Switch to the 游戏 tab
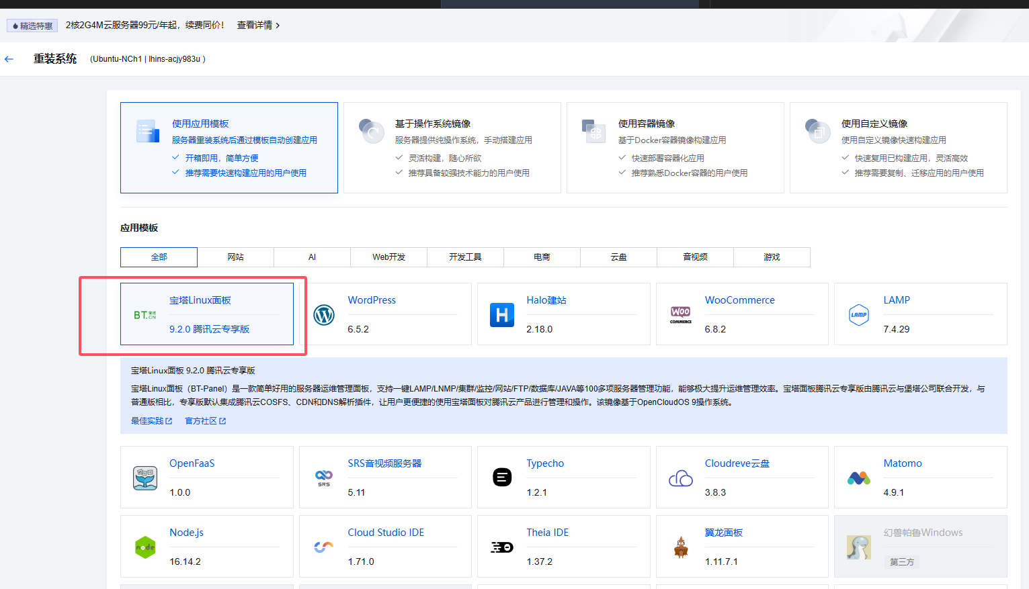Screen dimensions: 1029x589 [x=772, y=257]
